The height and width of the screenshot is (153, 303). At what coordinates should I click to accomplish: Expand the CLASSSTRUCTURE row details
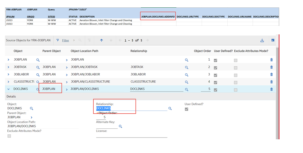[8, 82]
